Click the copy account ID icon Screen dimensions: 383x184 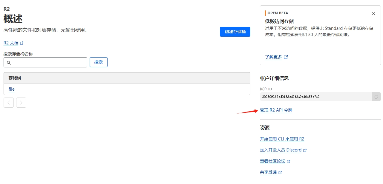[x=376, y=97]
